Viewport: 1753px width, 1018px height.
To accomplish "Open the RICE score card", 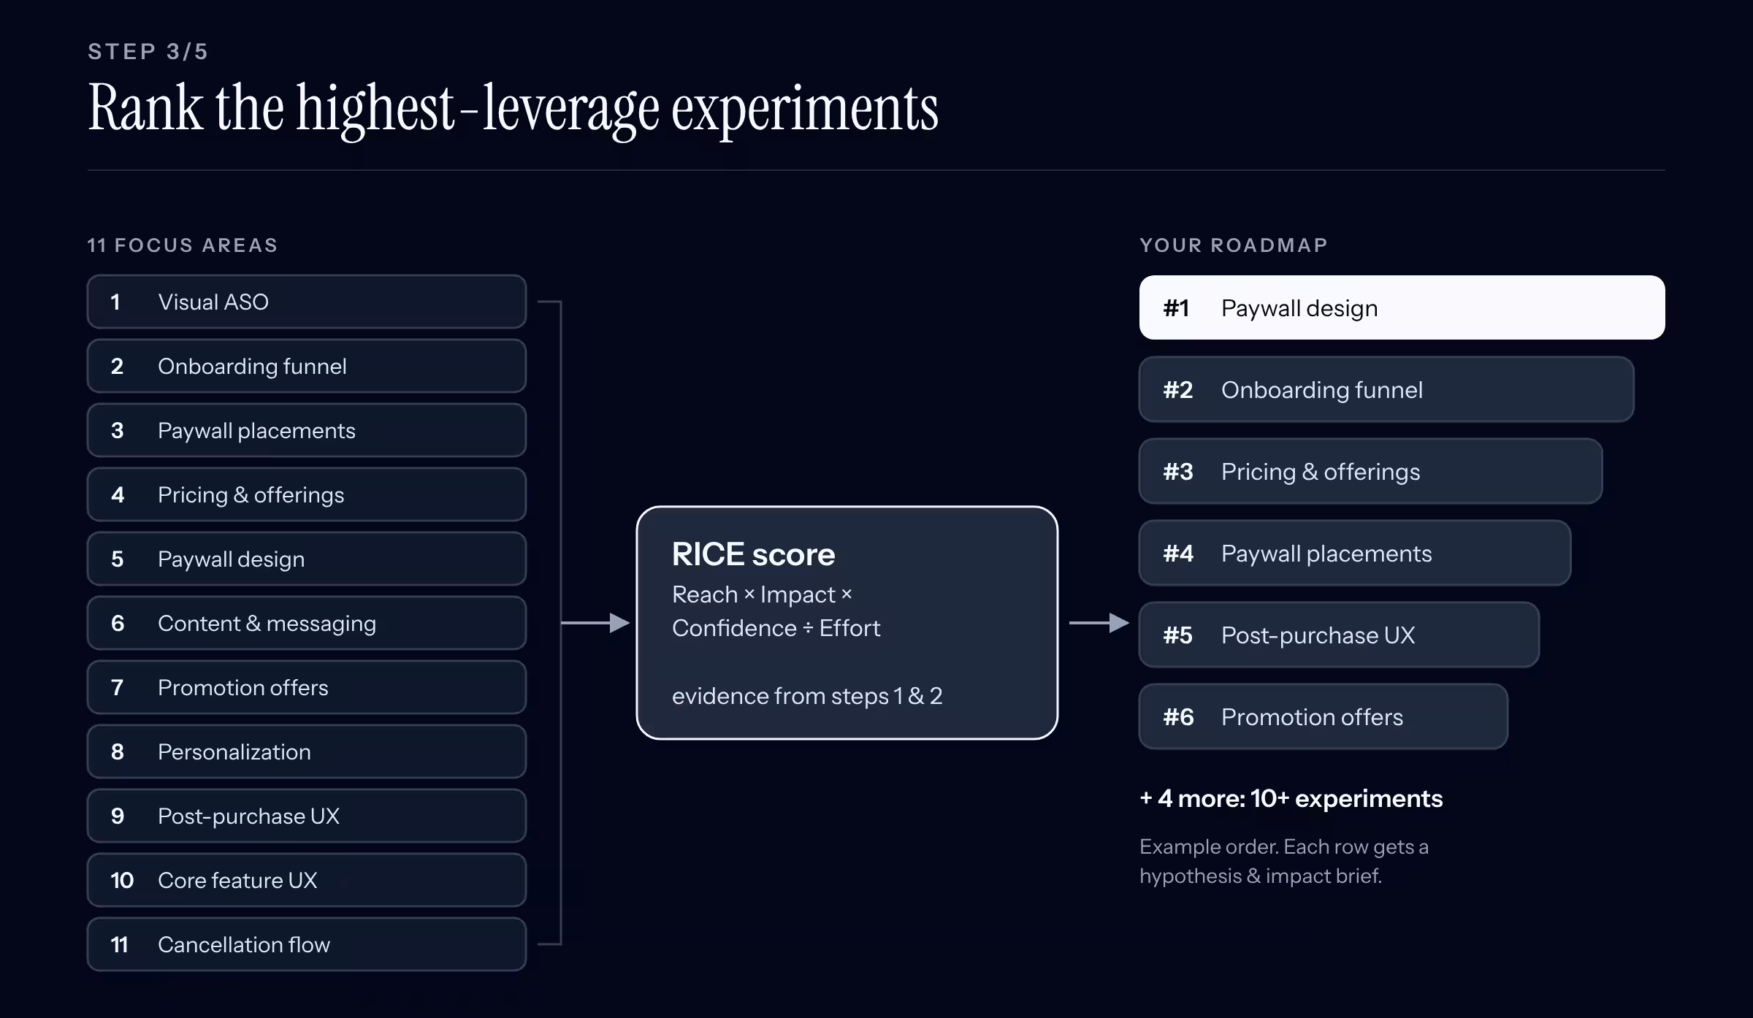I will point(847,623).
